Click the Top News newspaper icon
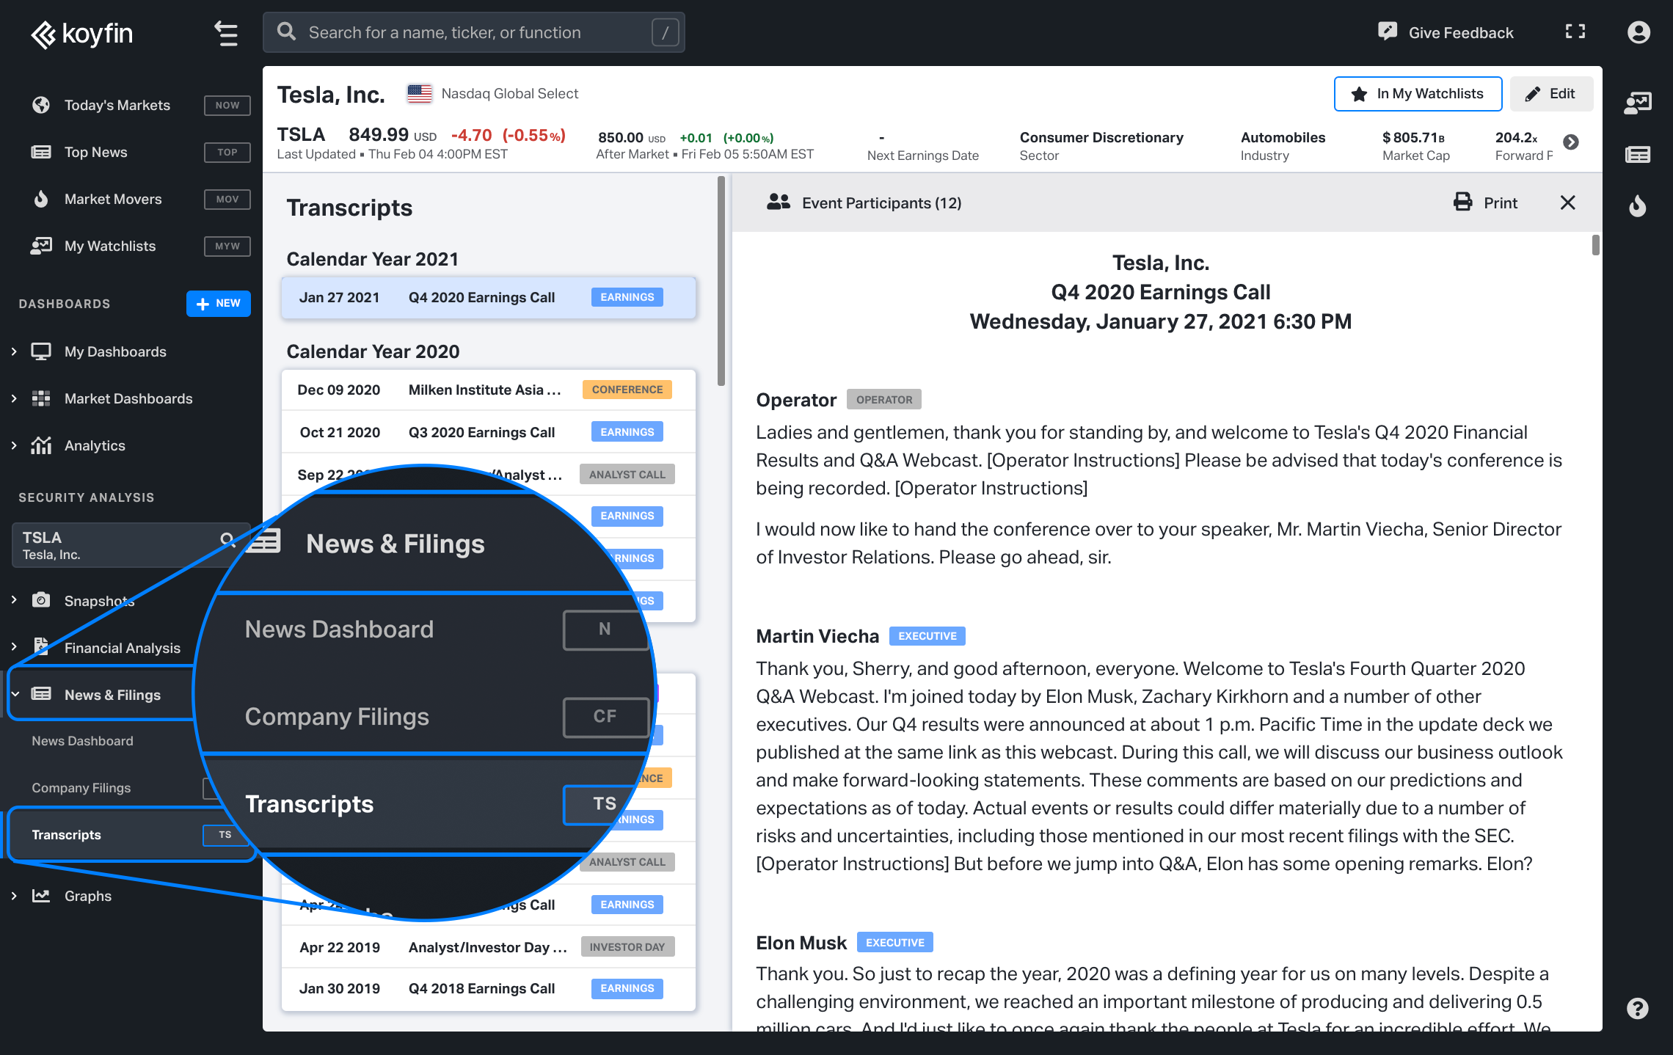 tap(41, 152)
